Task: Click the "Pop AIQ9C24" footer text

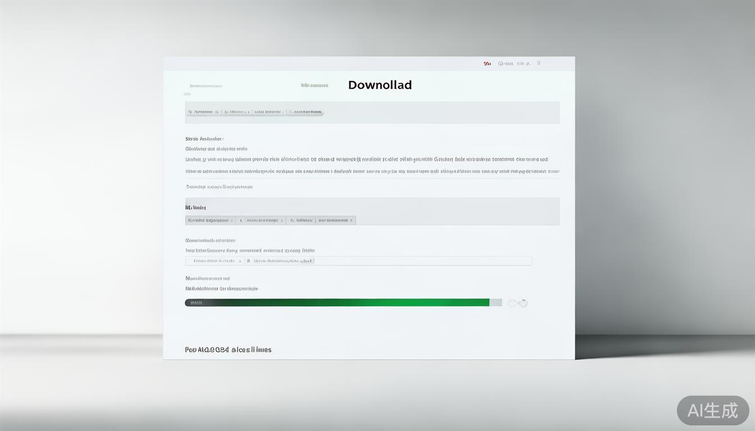Action: point(228,350)
